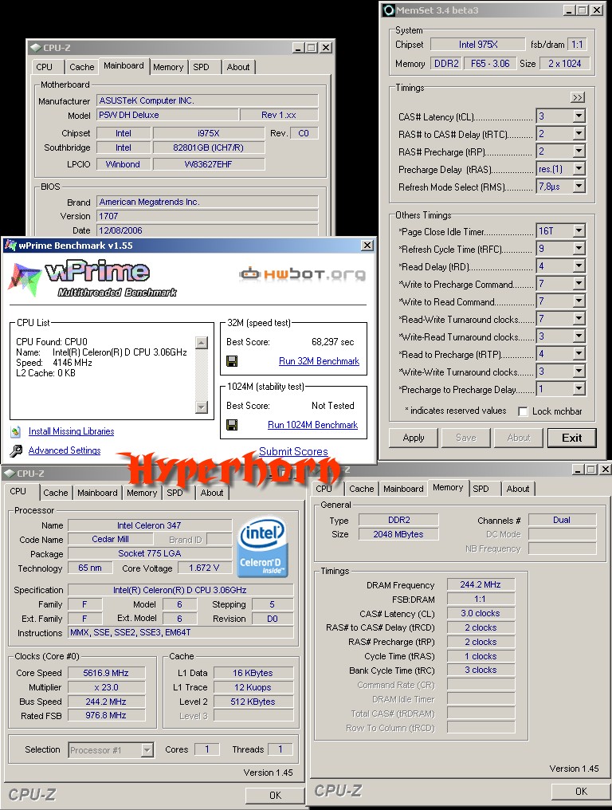Open the Write-Write Turnaround clocks dropdown
The height and width of the screenshot is (810, 612).
point(579,372)
